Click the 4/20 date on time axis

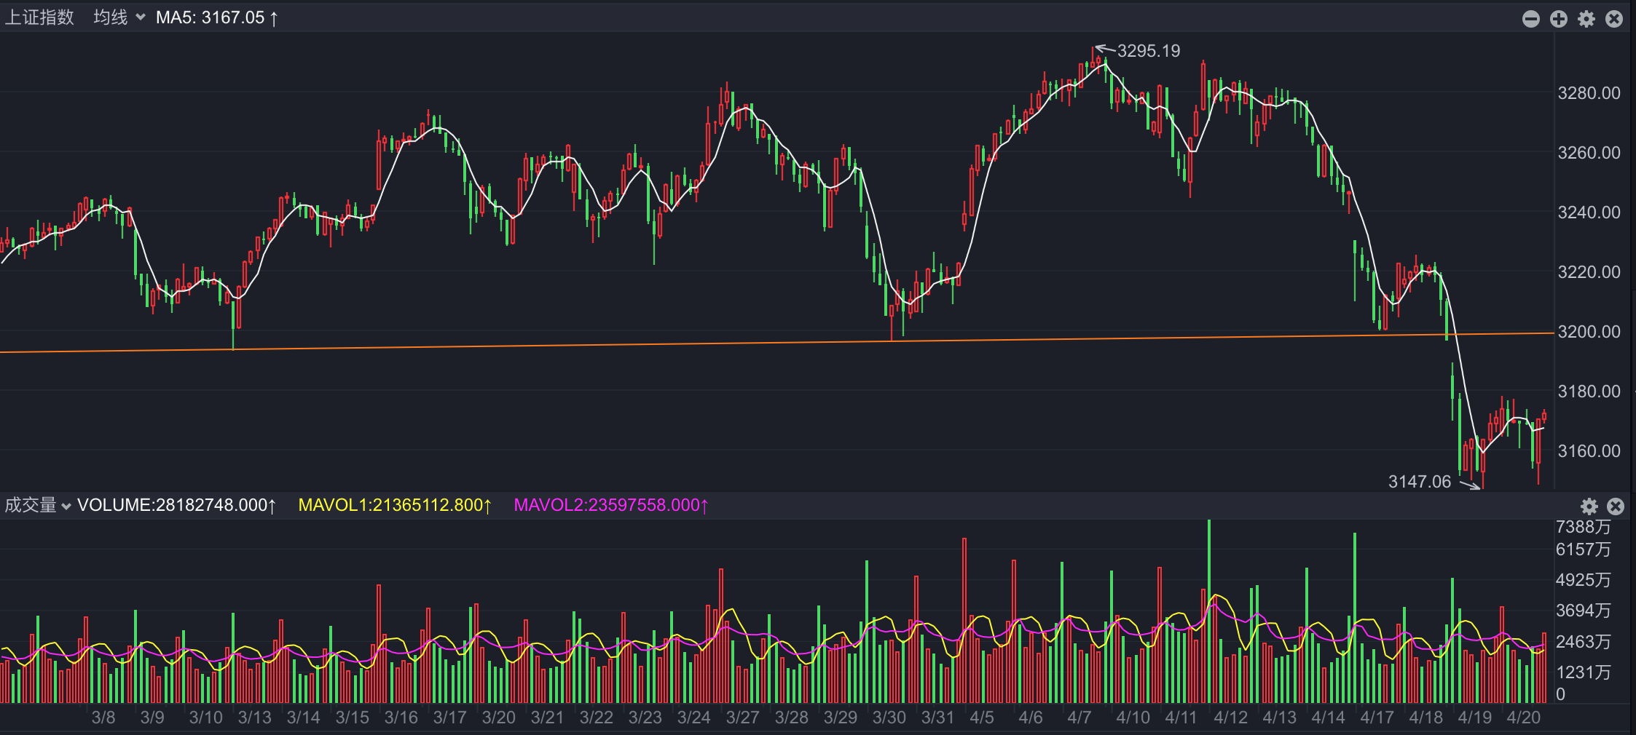[1524, 718]
